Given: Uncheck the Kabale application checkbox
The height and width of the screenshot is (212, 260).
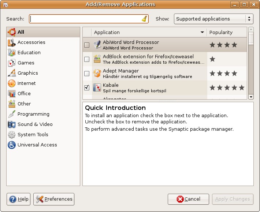Looking at the screenshot, I should (87, 88).
